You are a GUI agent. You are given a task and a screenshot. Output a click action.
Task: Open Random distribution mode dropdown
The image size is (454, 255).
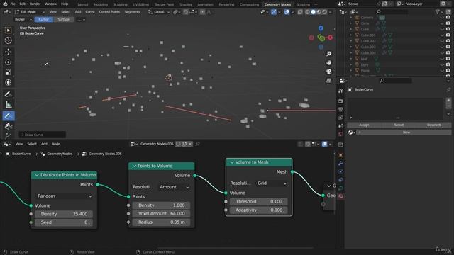[65, 195]
